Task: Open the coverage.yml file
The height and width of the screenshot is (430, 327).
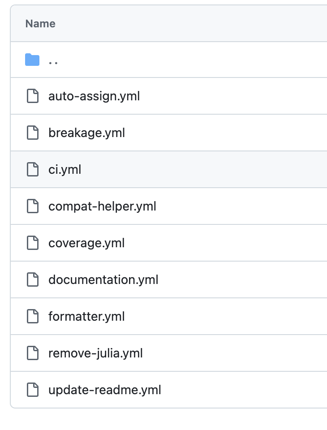Action: tap(86, 243)
